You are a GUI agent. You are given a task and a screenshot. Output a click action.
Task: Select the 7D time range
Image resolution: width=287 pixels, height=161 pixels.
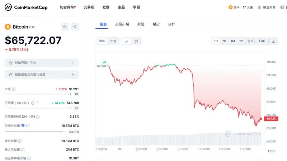(x=224, y=41)
